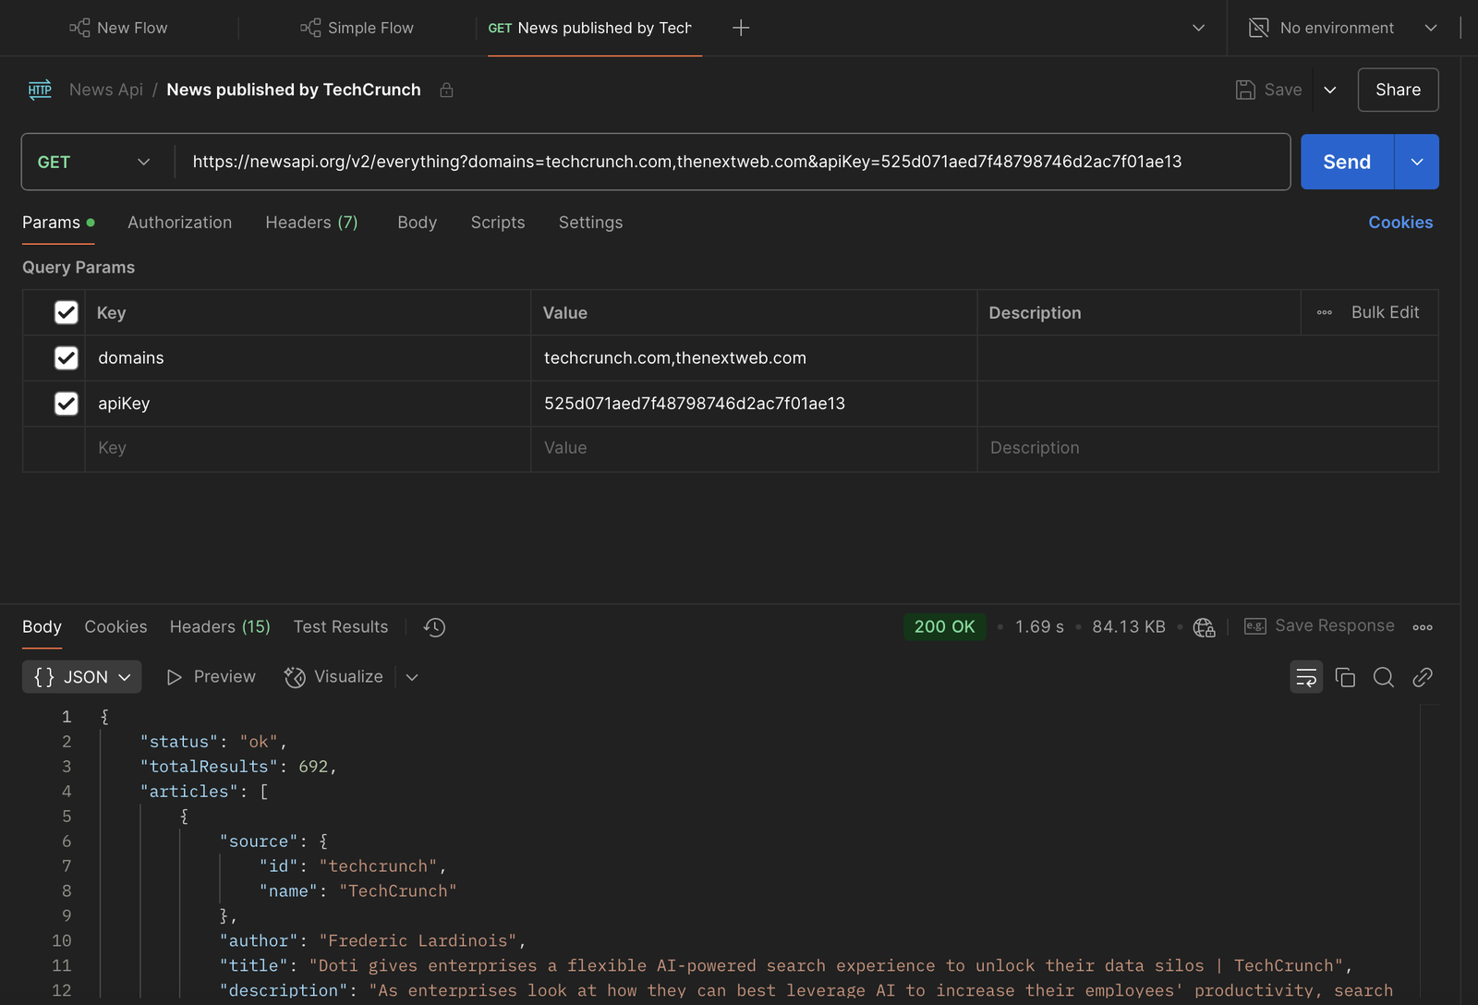Open the Cookies link
This screenshot has height=1005, width=1478.
tap(1400, 223)
